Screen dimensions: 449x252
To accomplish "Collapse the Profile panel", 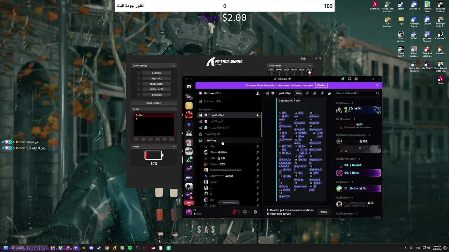I will tap(174, 109).
